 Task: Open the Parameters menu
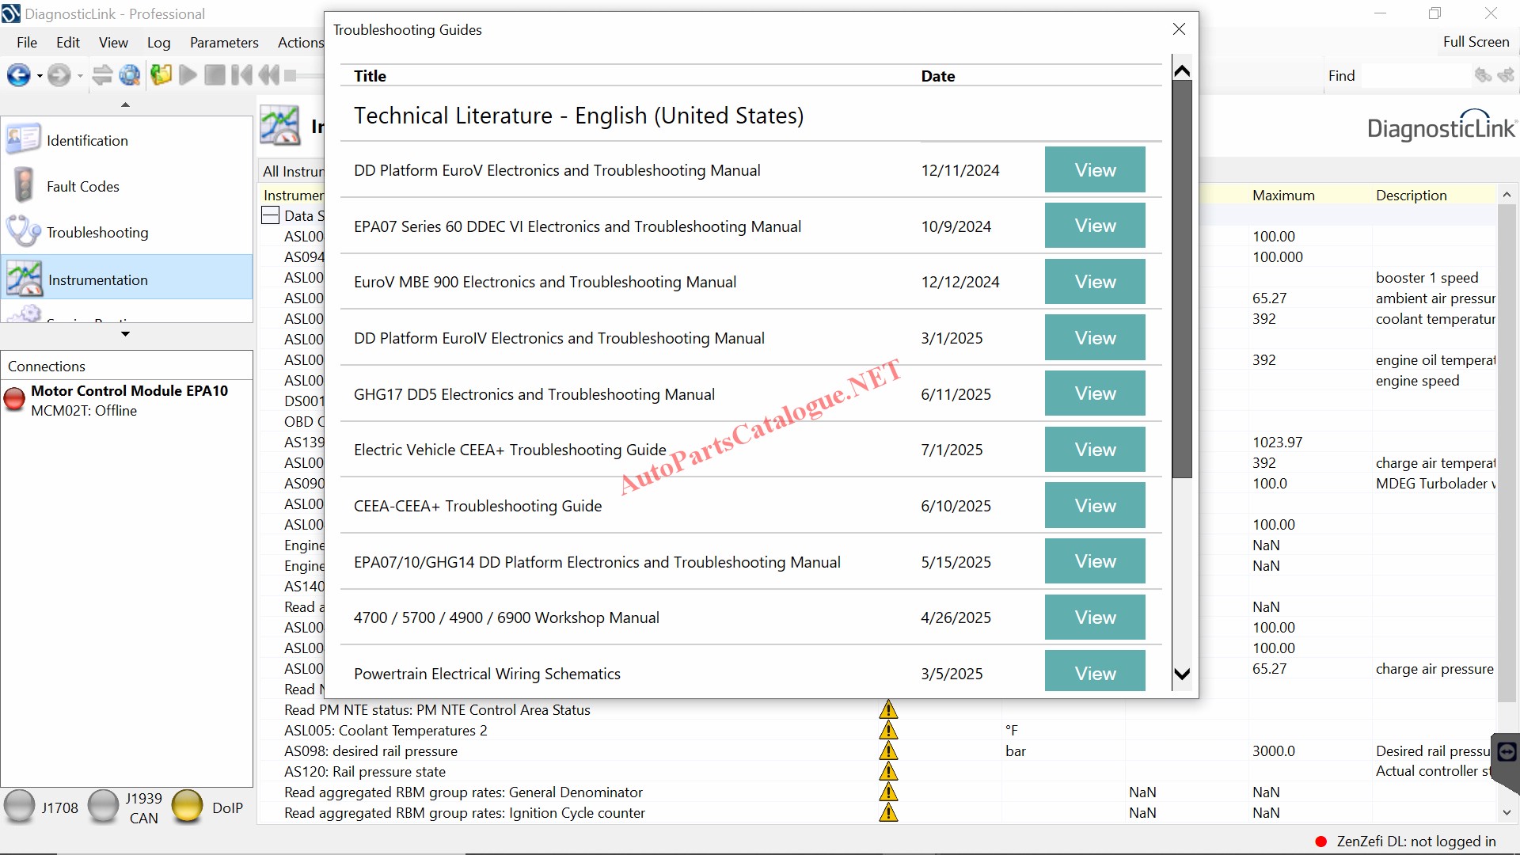pos(224,42)
